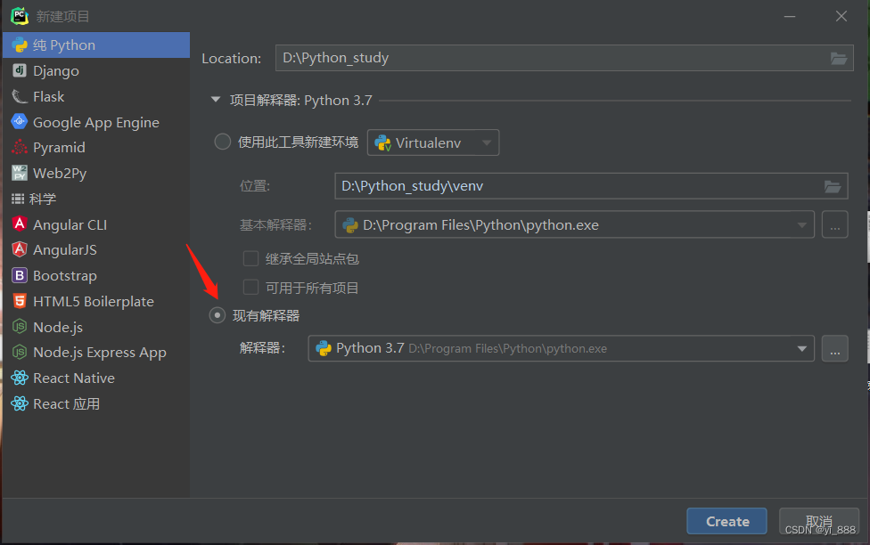This screenshot has height=545, width=870.
Task: Collapse 项目解释器: Python 3.7 section
Action: pos(216,100)
